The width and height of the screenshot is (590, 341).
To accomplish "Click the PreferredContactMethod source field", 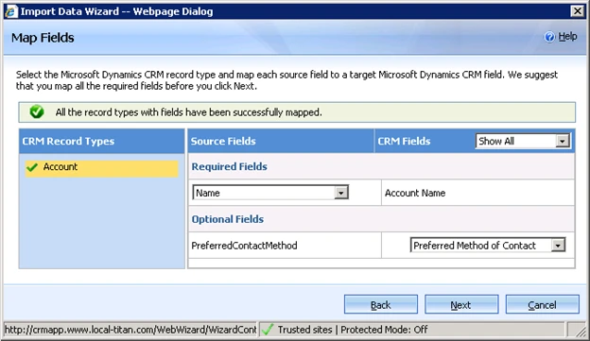I will click(x=245, y=246).
